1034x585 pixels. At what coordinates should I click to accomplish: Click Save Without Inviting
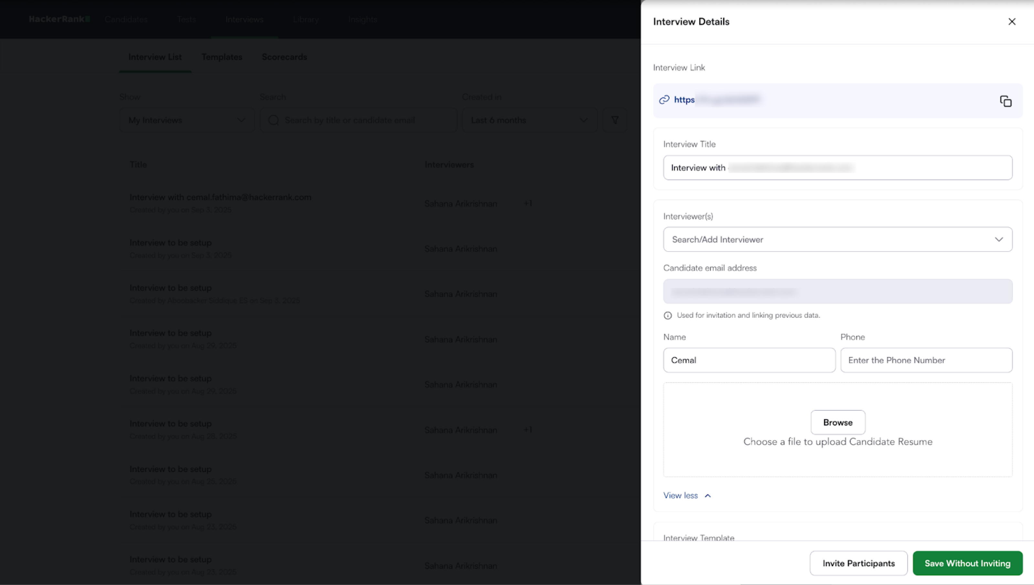tap(967, 563)
